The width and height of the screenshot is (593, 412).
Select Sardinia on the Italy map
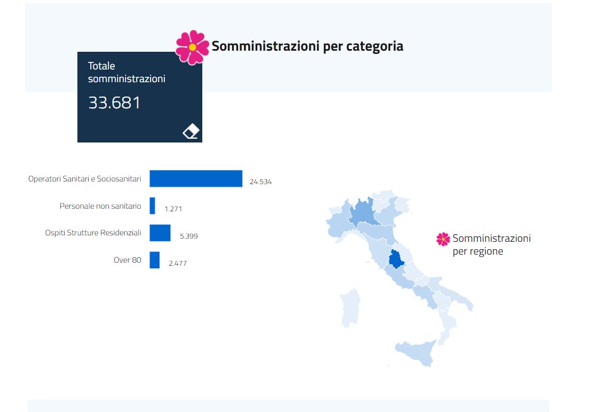[351, 308]
